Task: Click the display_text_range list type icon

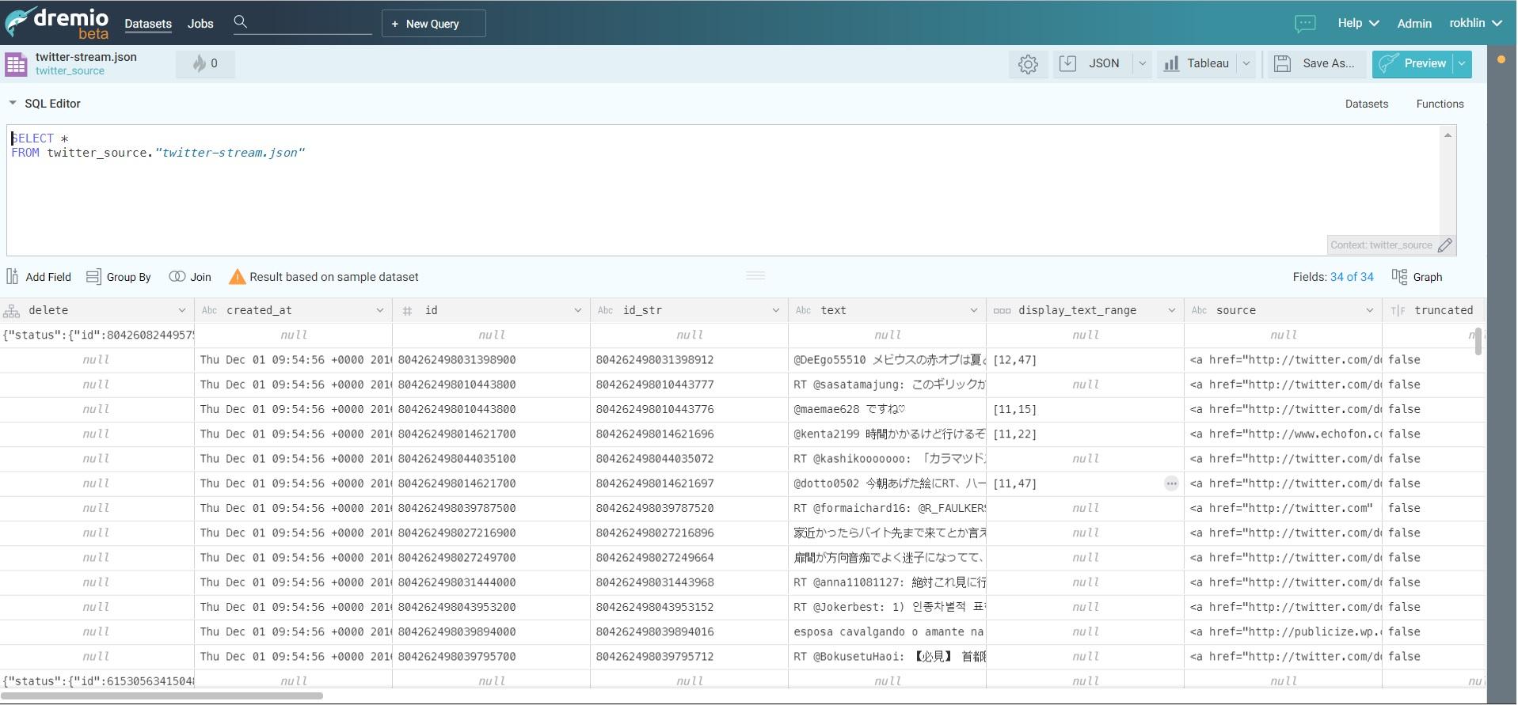Action: [1002, 311]
